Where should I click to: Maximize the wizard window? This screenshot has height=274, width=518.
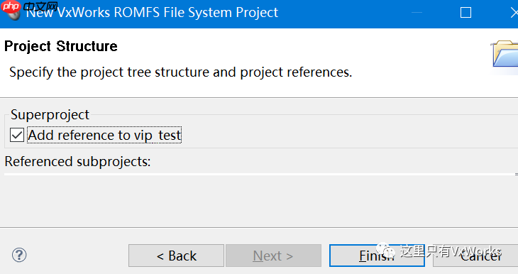(x=465, y=13)
